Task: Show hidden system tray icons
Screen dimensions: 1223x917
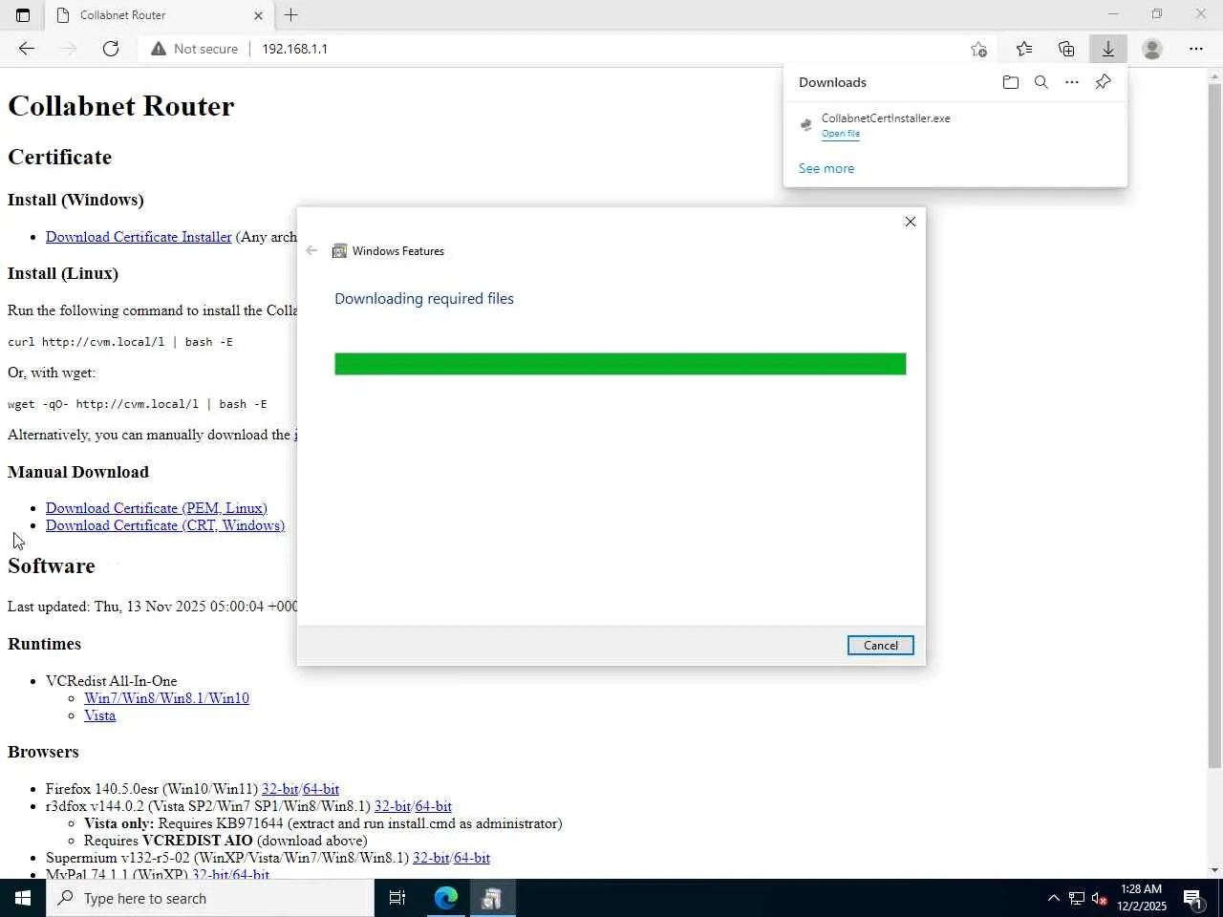Action: pyautogui.click(x=1053, y=898)
